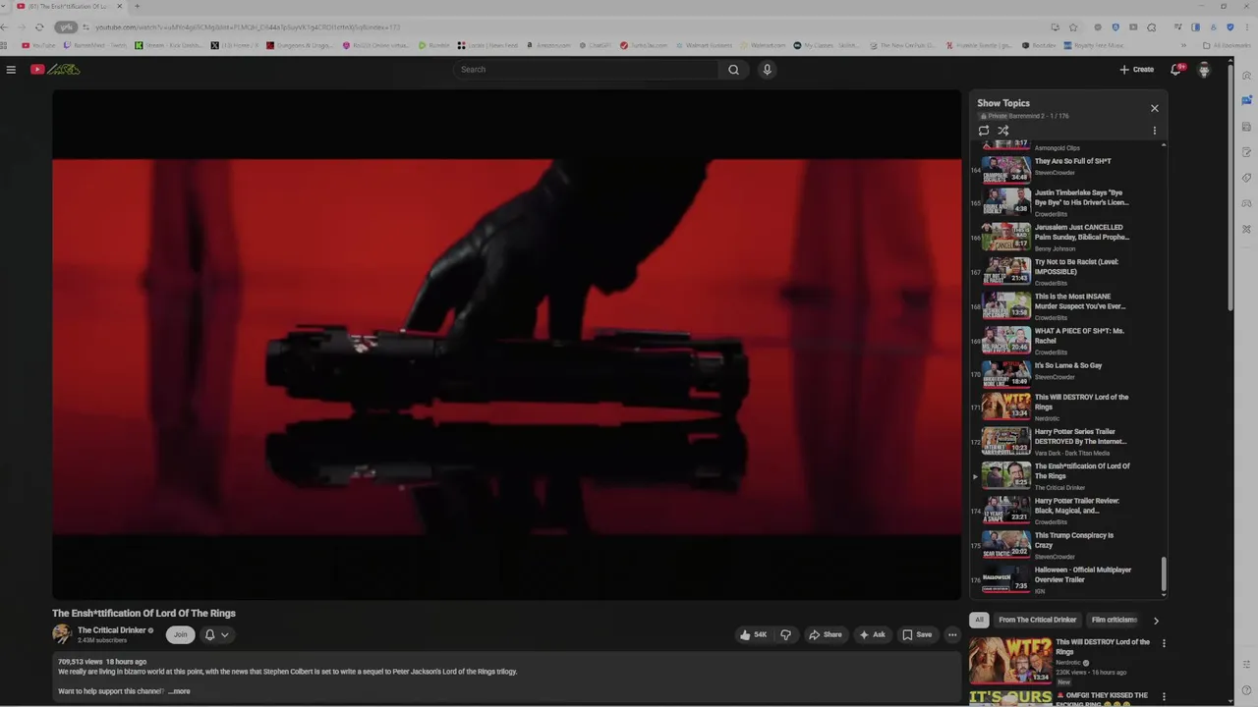Screen dimensions: 1258x707
Task: Go to the YouTube home logo
Action: [x=55, y=70]
